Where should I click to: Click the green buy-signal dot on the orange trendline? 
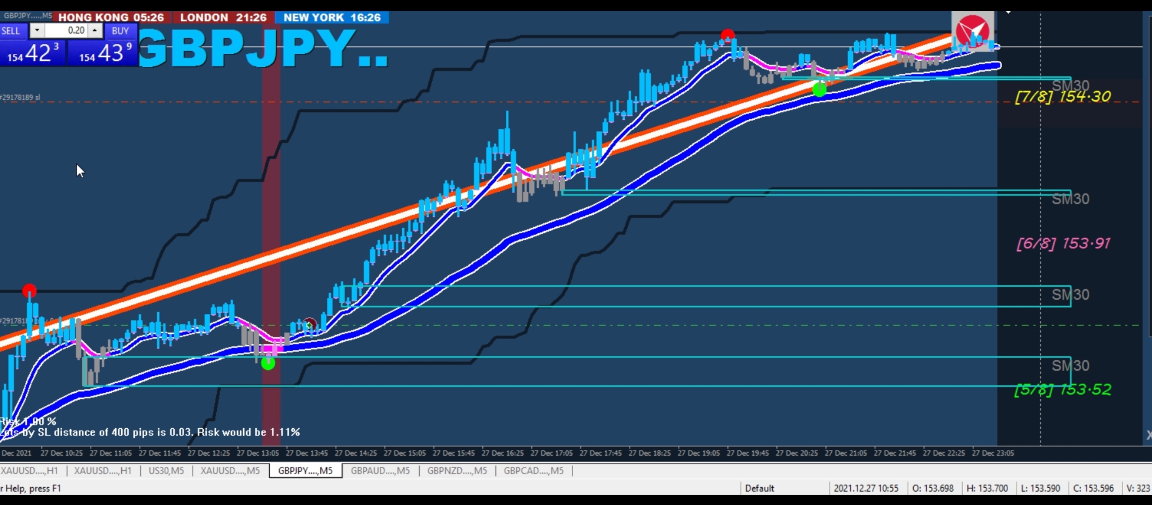pyautogui.click(x=819, y=89)
